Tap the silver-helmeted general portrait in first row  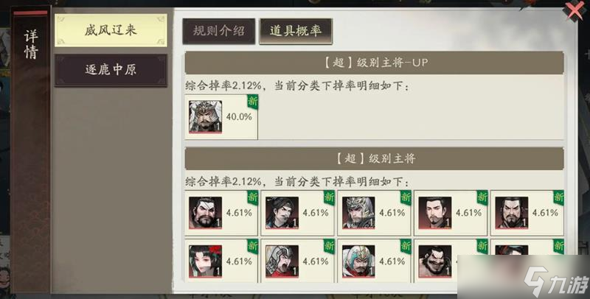(358, 213)
